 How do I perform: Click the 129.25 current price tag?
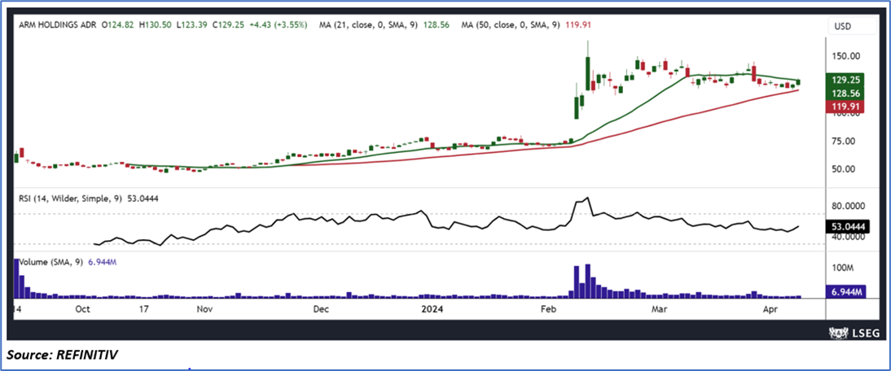(846, 80)
